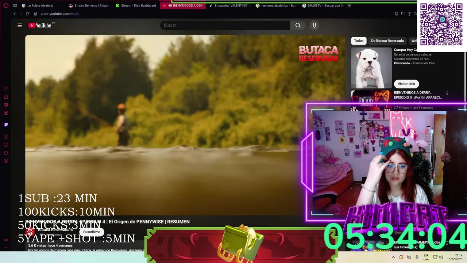Take a snapshot with the capture icon
This screenshot has height=263, width=467.
[x=403, y=14]
